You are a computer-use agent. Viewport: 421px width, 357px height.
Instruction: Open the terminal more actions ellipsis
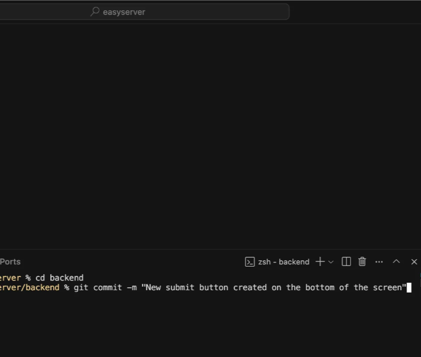click(x=379, y=262)
